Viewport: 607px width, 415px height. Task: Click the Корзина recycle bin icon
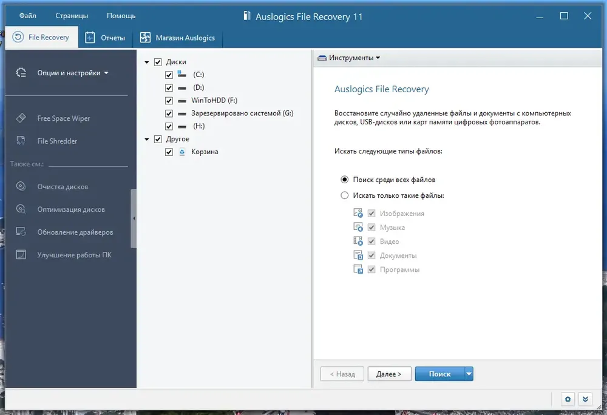tap(182, 152)
